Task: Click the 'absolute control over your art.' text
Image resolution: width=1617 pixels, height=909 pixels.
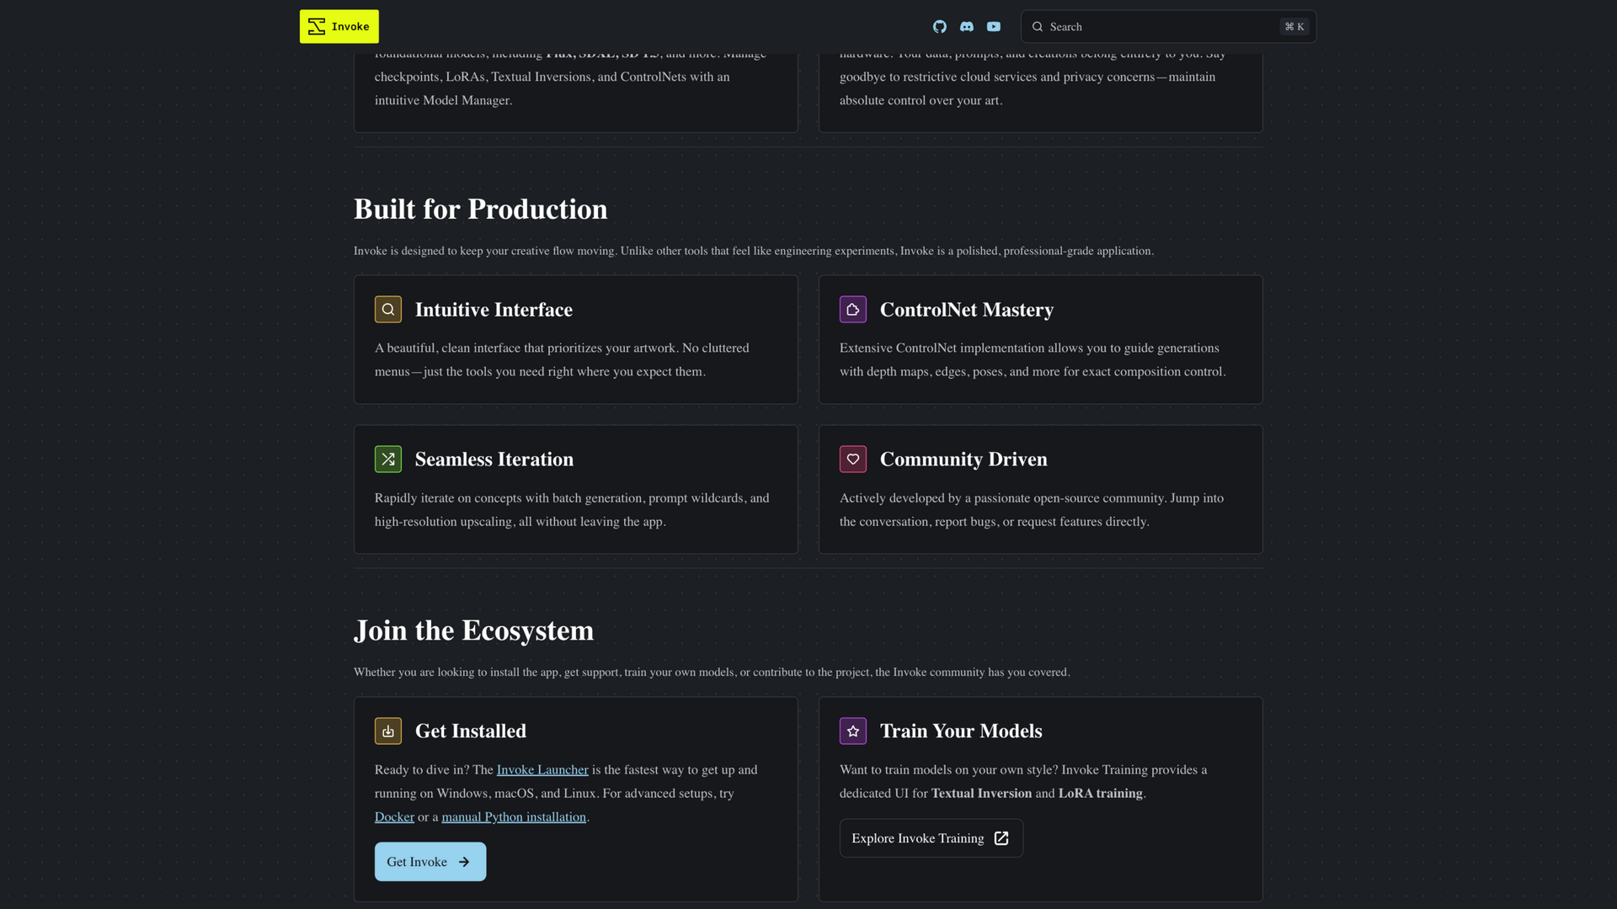Action: coord(921,100)
